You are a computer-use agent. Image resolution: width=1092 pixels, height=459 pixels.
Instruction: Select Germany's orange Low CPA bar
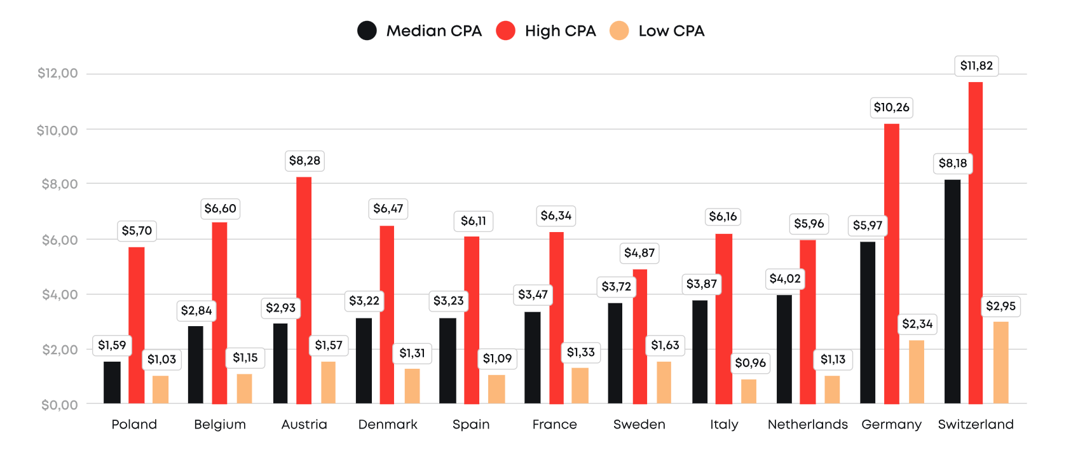(916, 371)
